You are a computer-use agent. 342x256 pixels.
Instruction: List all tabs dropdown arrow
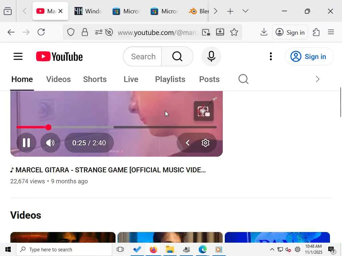pos(245,11)
